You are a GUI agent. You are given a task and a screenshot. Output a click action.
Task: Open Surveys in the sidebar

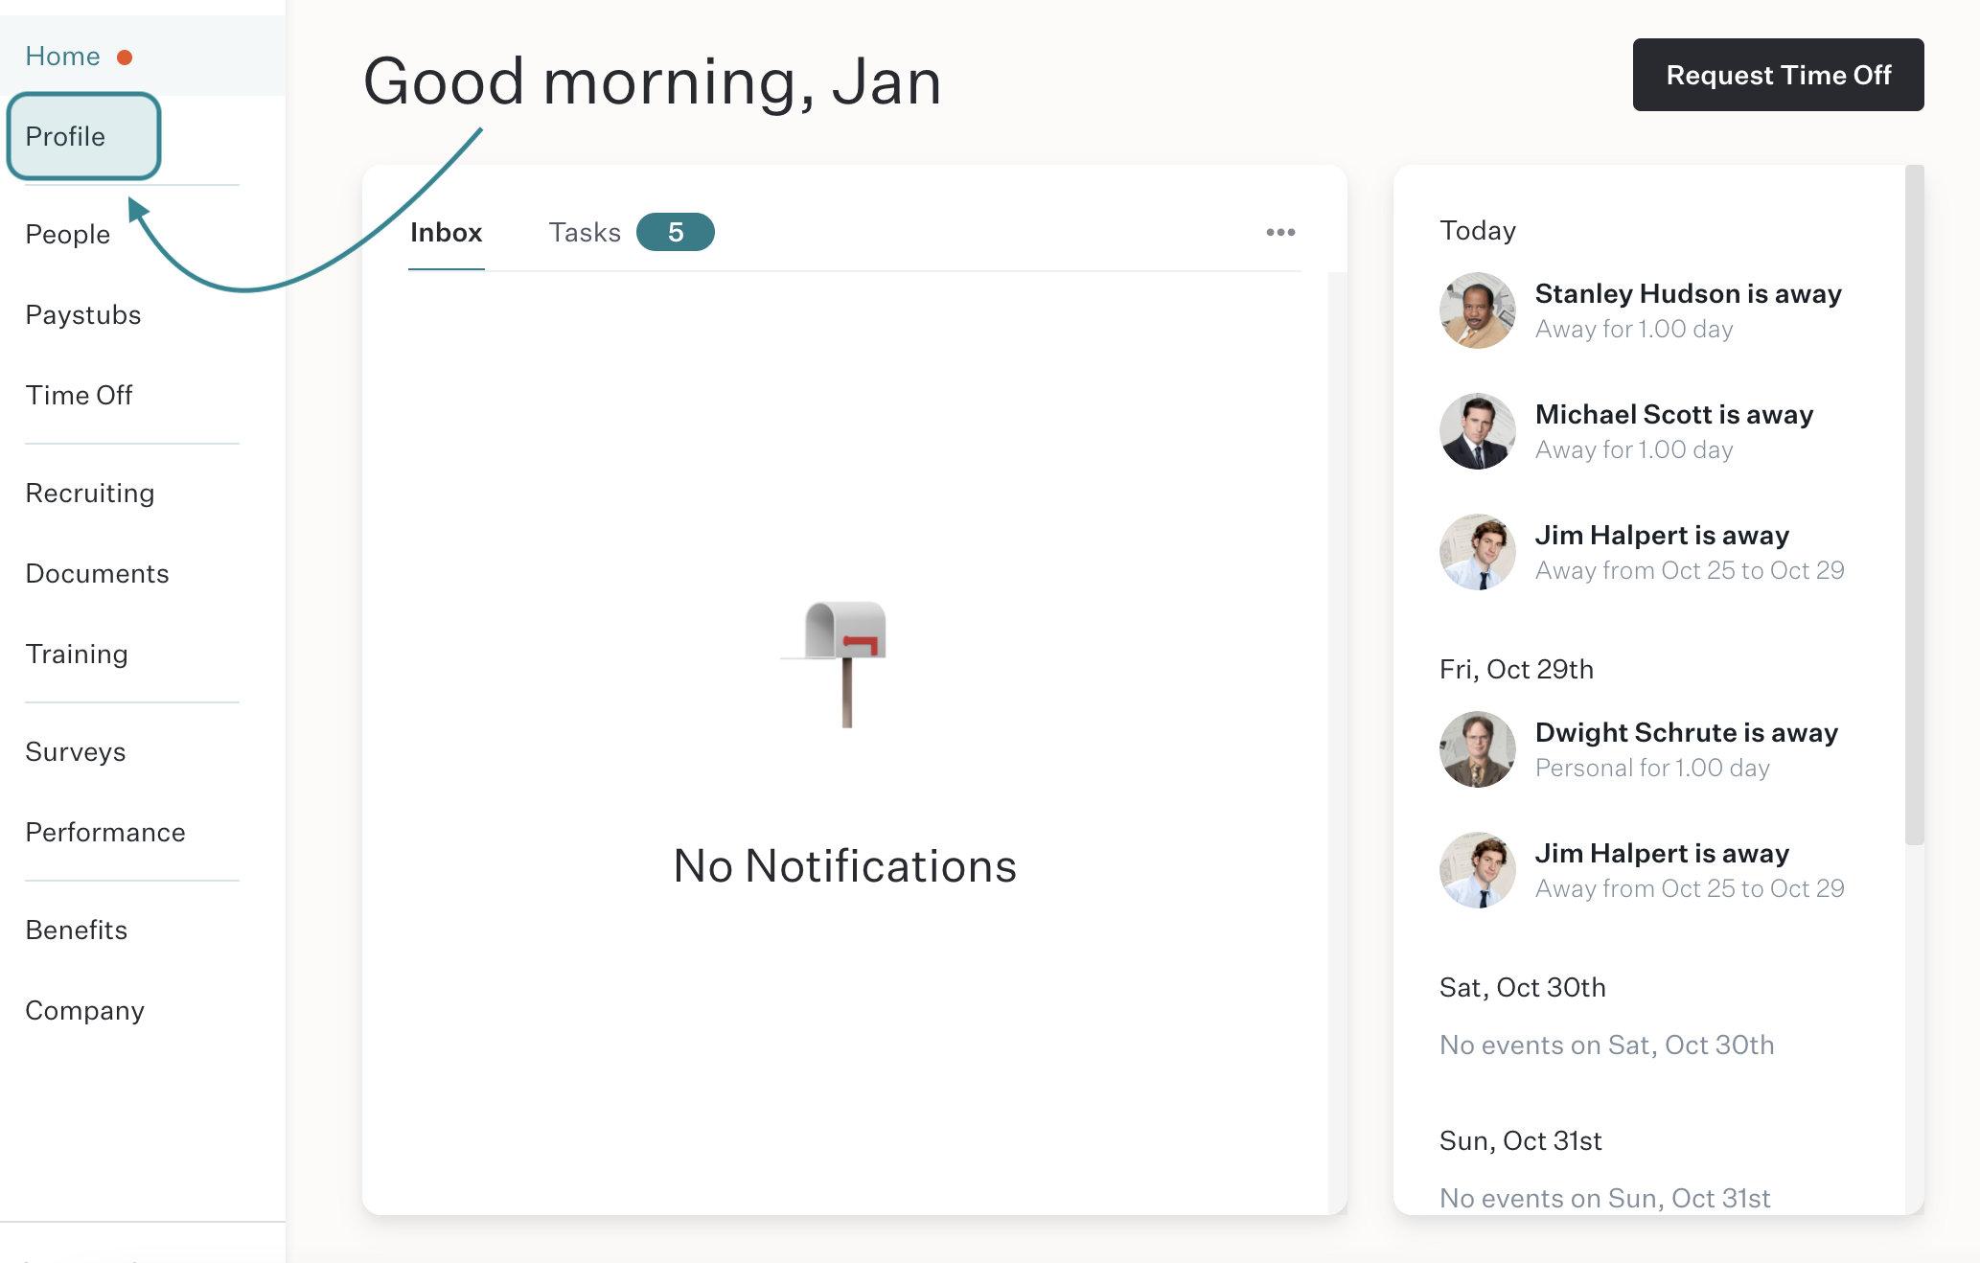click(x=75, y=751)
